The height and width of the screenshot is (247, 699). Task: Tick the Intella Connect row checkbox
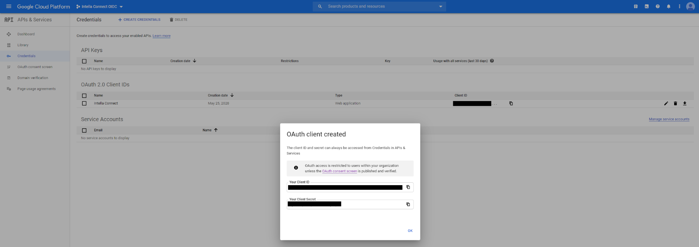(x=84, y=103)
